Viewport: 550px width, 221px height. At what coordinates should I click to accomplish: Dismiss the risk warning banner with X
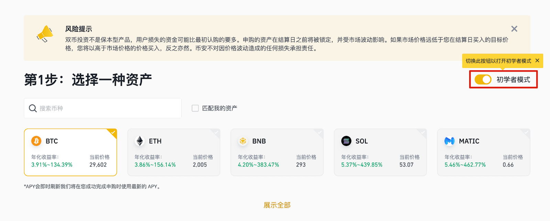514,29
